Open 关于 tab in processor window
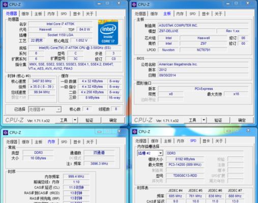Image resolution: width=258 pixels, height=203 pixels. click(x=90, y=14)
